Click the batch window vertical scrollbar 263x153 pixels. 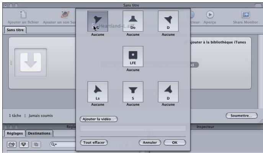tap(260, 72)
